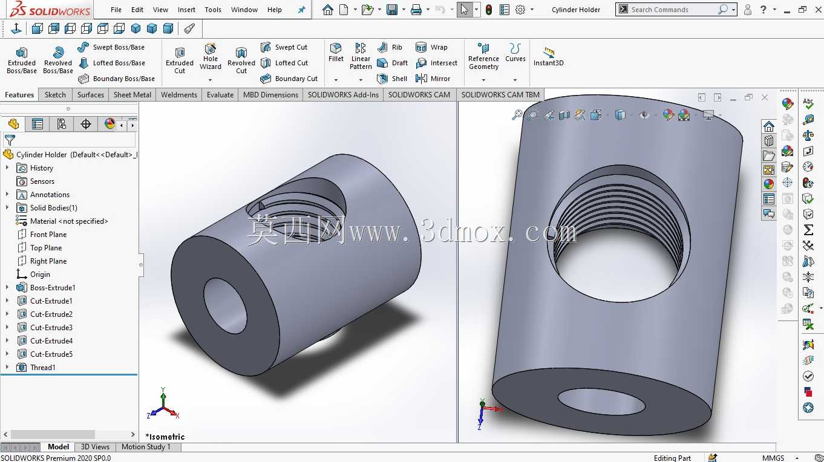
Task: Launch the Hole Wizard
Action: point(211,56)
